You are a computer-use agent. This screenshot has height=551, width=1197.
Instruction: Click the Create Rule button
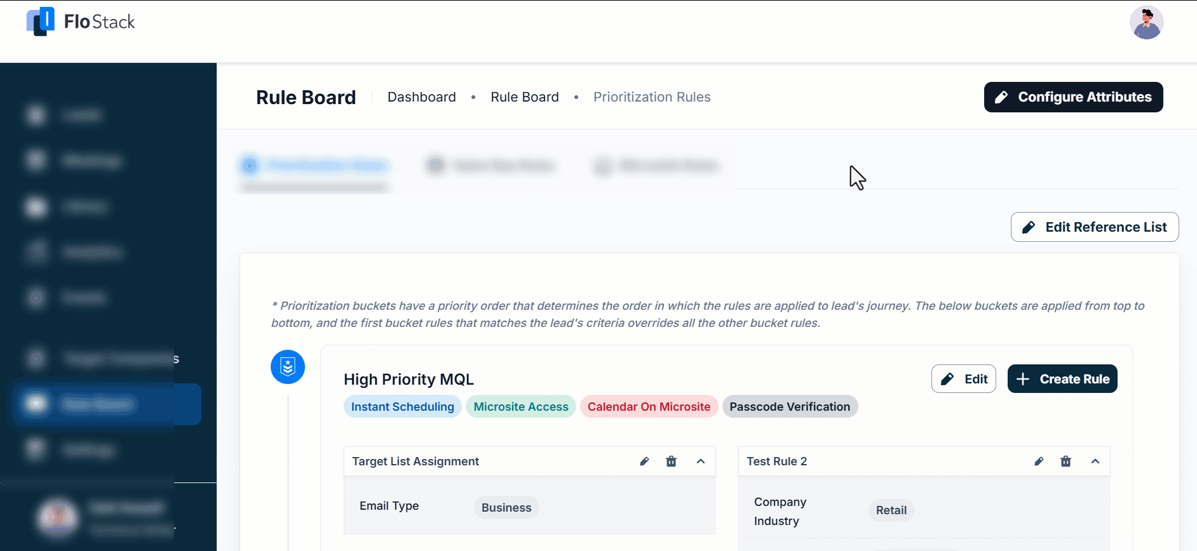(1062, 379)
